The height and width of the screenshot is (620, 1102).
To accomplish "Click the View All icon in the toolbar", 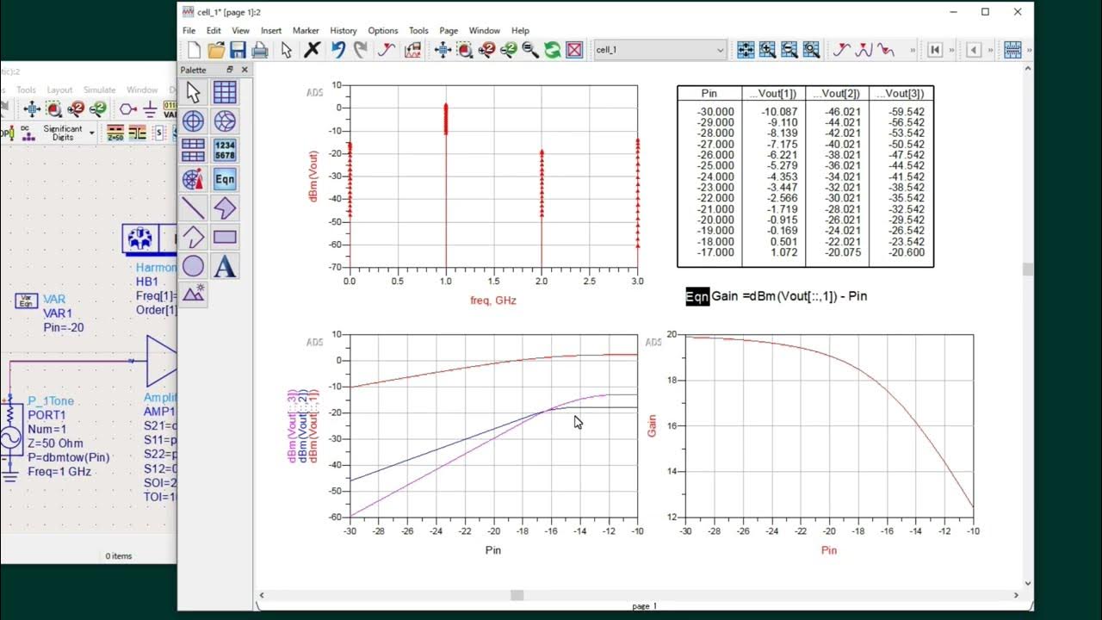I will pos(443,50).
